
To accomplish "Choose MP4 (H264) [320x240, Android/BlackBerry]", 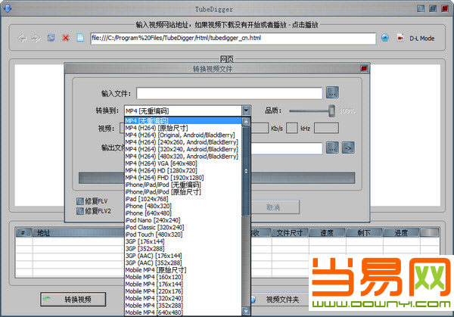I will click(x=183, y=149).
